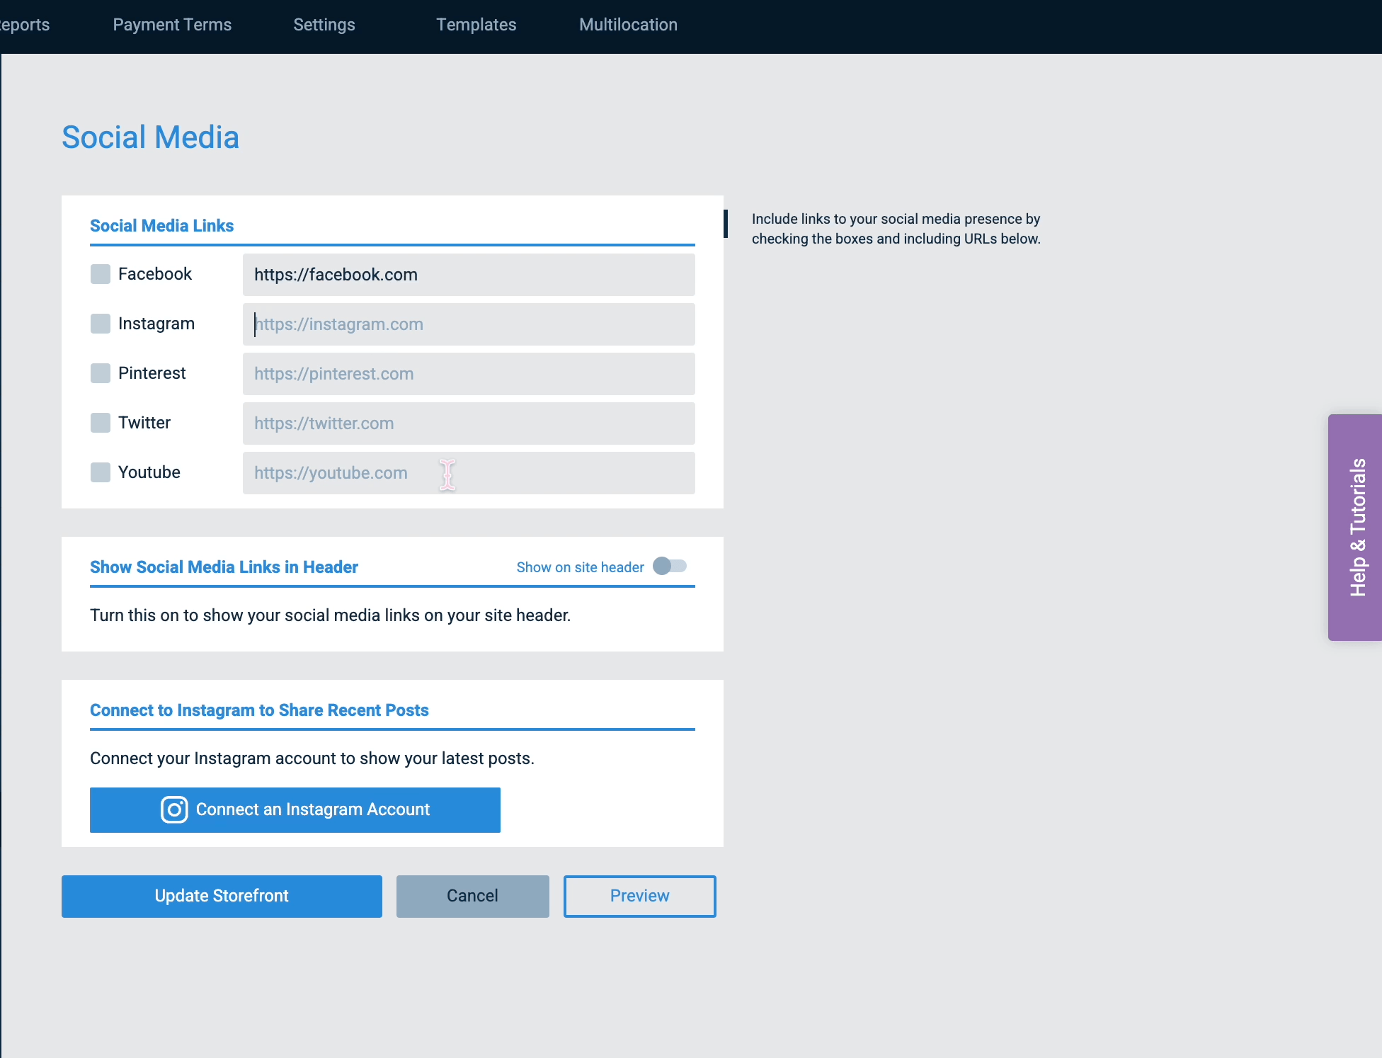The height and width of the screenshot is (1058, 1382).
Task: Check the Instagram checkbox
Action: (x=101, y=324)
